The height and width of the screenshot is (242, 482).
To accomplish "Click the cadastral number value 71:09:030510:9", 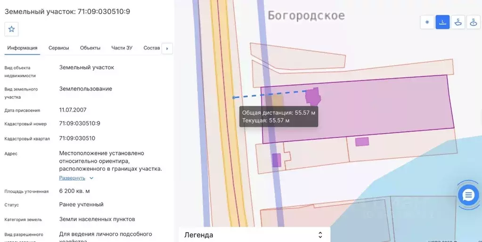I will point(80,123).
